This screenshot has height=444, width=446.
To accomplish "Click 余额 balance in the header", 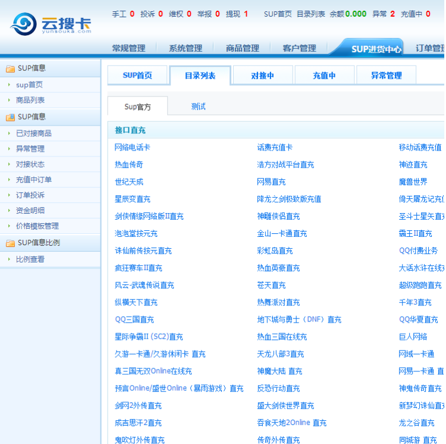I will (348, 14).
